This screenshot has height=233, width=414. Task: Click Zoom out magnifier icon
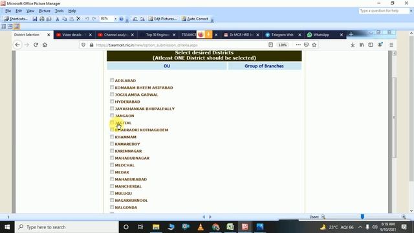click(x=323, y=217)
